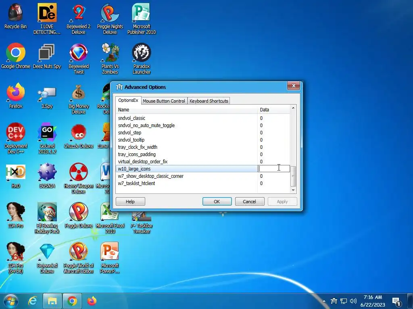Screen dimensions: 413x309
Task: Click the options list scroll up arrow
Action: click(293, 108)
